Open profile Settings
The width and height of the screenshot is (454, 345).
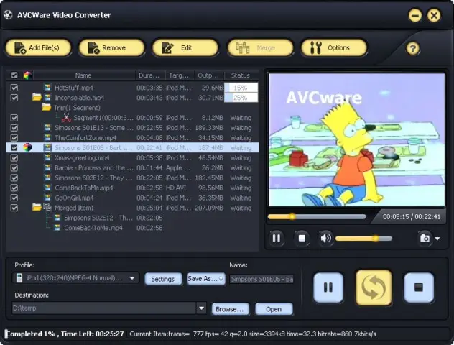[x=163, y=279]
